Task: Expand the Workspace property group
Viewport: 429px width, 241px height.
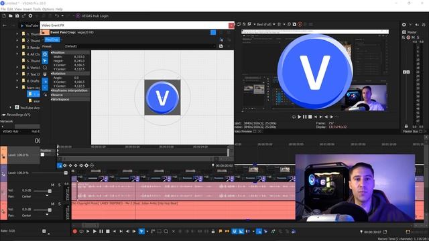Action: click(52, 99)
